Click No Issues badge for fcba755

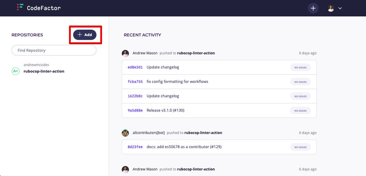click(301, 82)
